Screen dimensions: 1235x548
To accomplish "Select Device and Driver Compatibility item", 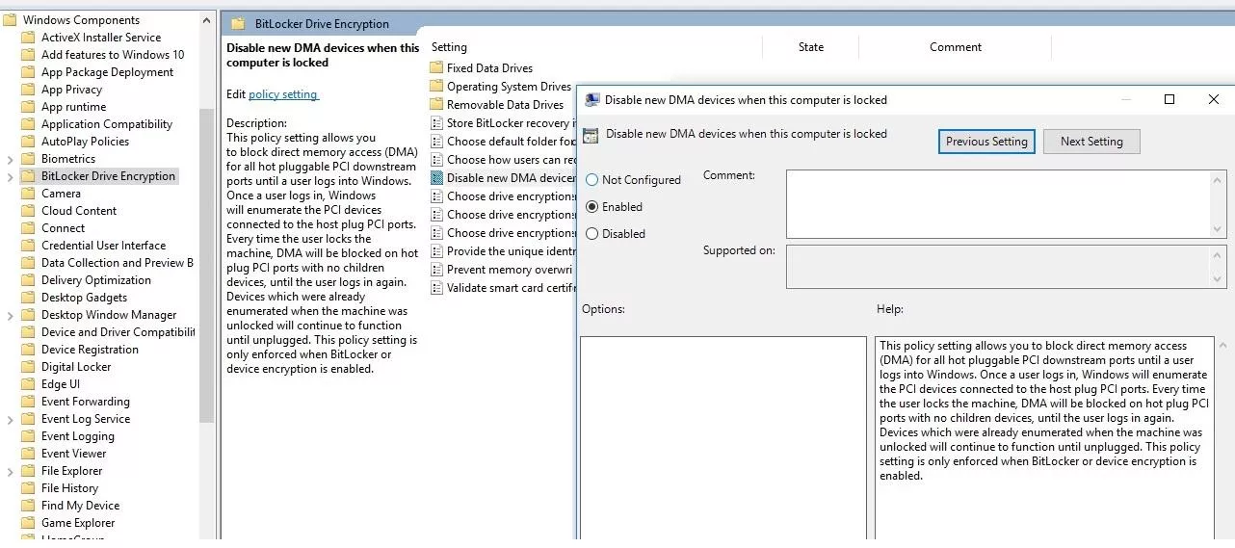I will [x=118, y=332].
